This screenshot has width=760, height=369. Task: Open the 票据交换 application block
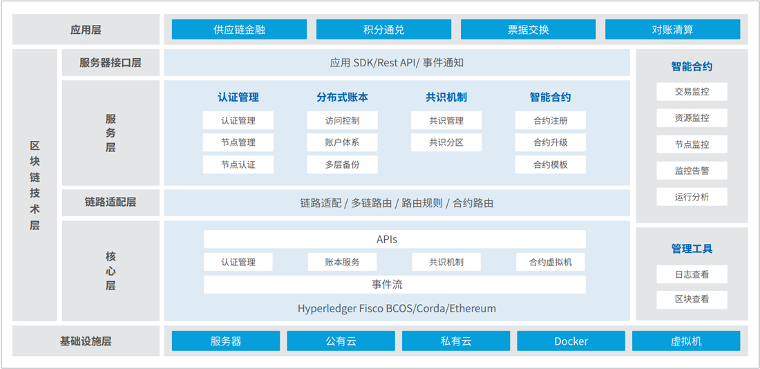pos(528,30)
